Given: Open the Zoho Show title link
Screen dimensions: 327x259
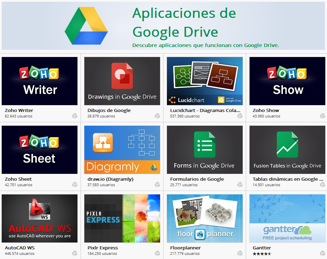Looking at the screenshot, I should (266, 110).
